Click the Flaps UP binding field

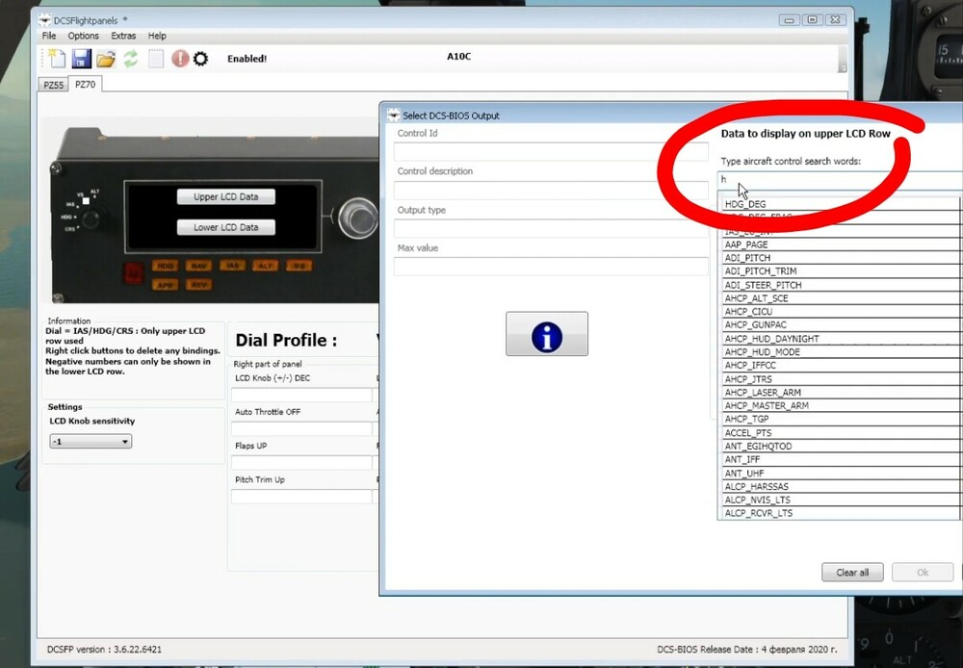[x=301, y=462]
